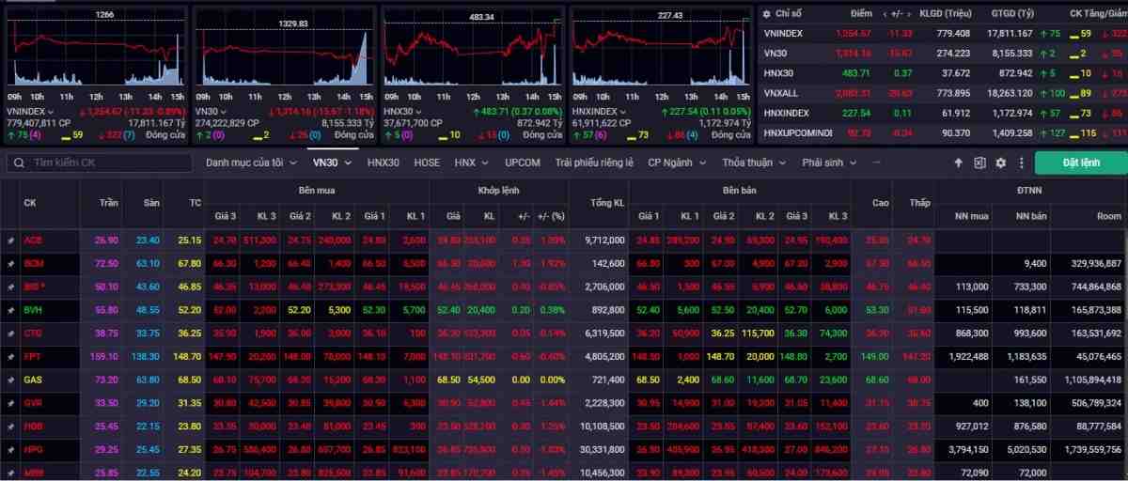Pin the BID stock row
The image size is (1128, 481).
10,287
